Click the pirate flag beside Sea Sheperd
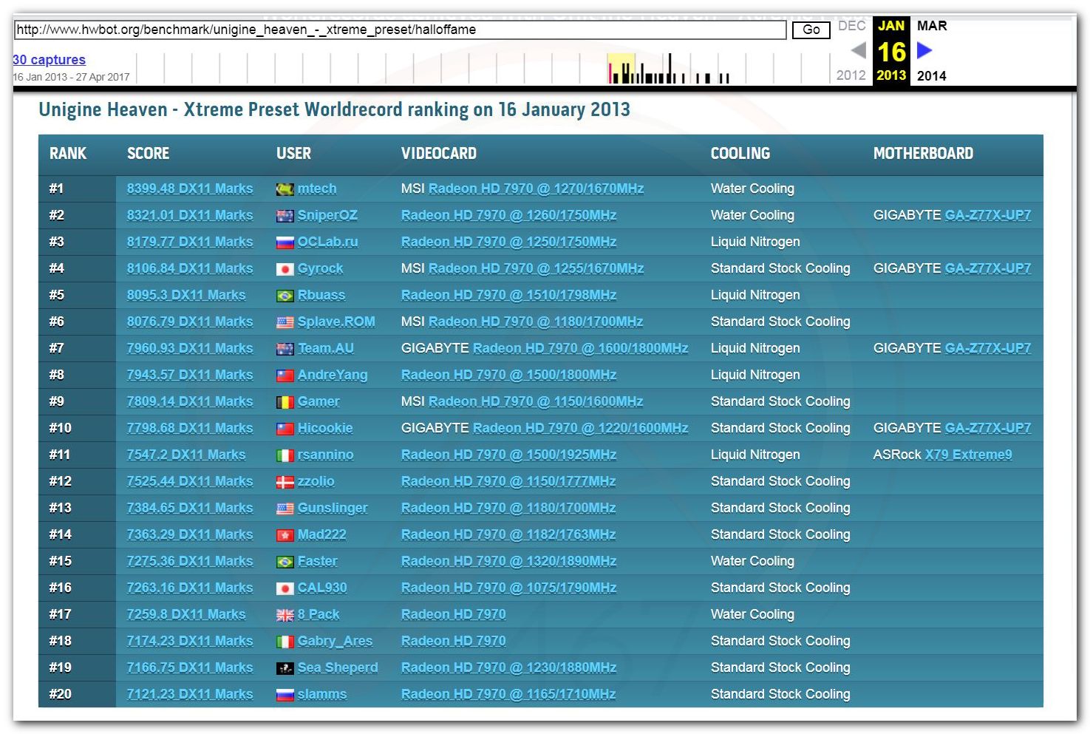1090x734 pixels. (285, 668)
